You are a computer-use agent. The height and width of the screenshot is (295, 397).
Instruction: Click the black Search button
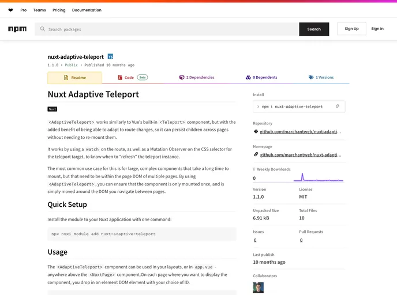point(314,29)
